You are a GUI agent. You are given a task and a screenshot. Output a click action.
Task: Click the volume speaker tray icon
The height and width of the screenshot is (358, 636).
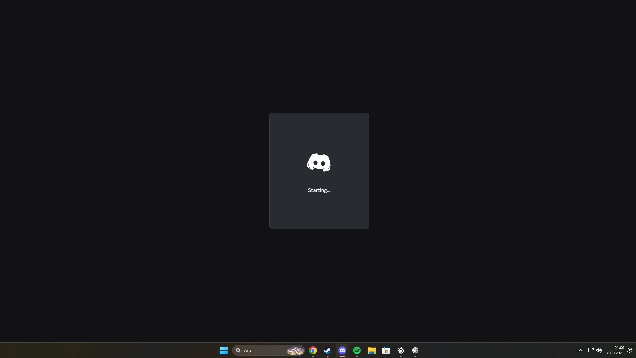[x=599, y=350]
